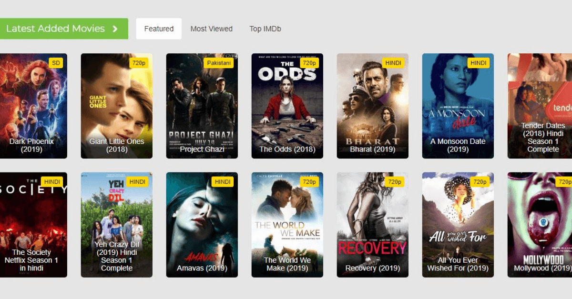Click the 'Mollywood (2019)' title caption
The height and width of the screenshot is (299, 572).
(x=543, y=268)
